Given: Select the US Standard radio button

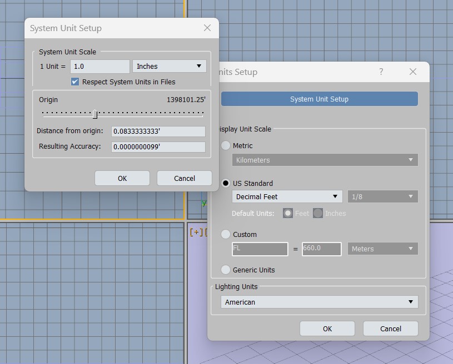Looking at the screenshot, I should click(x=226, y=183).
